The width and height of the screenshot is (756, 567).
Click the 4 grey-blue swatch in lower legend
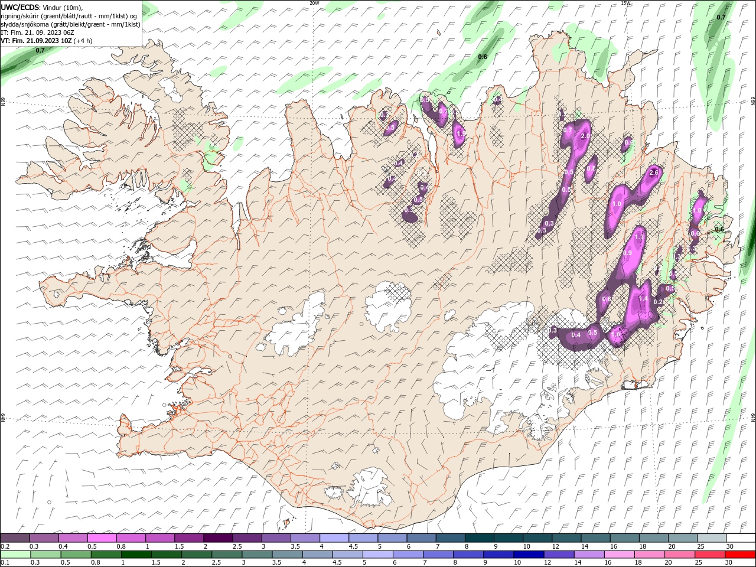coord(317,555)
